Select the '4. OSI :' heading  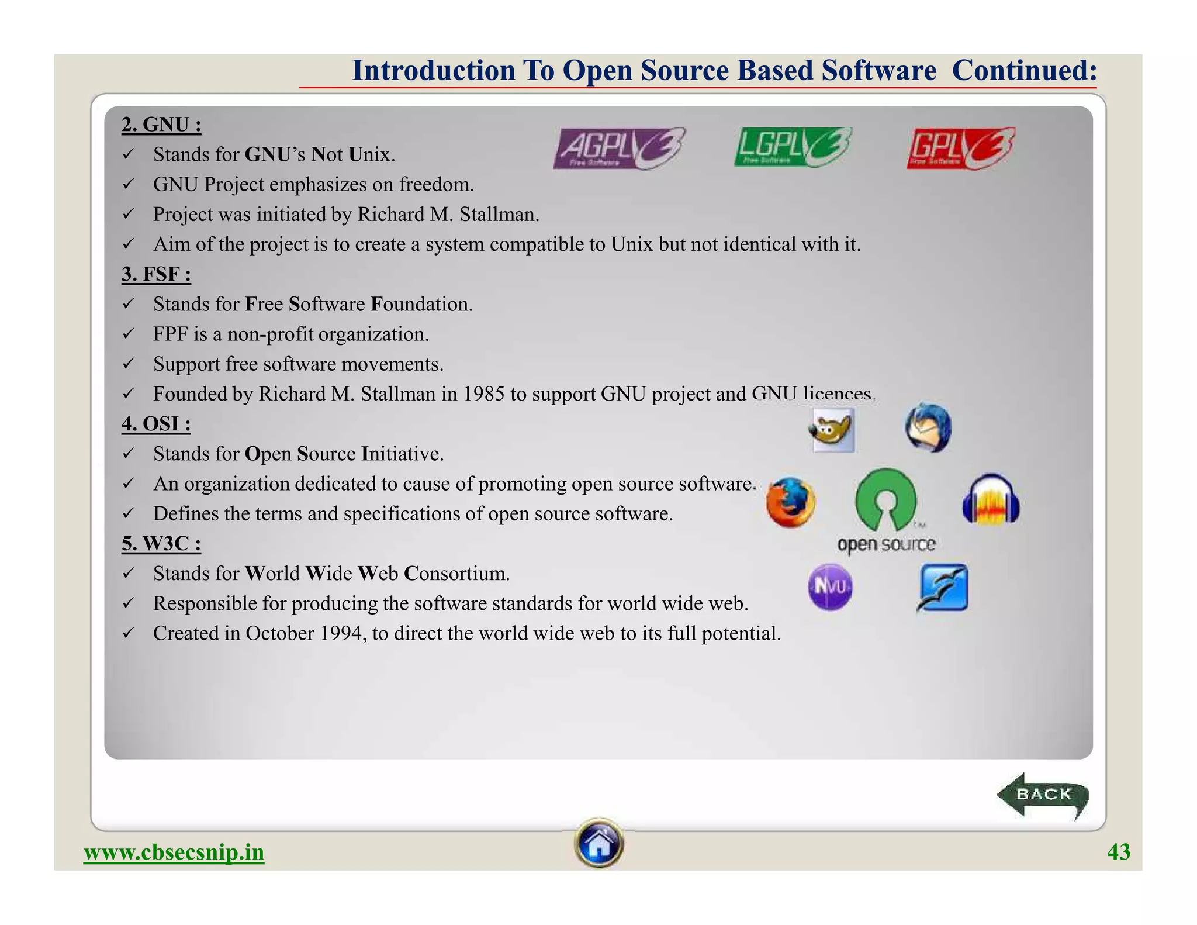click(x=156, y=424)
